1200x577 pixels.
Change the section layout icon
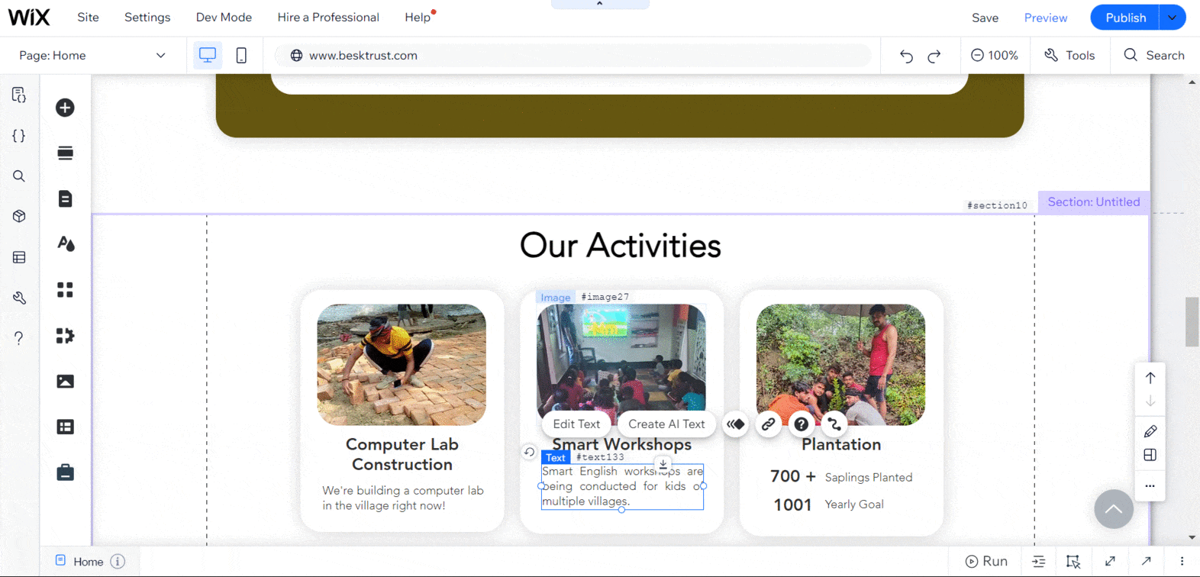point(1150,455)
